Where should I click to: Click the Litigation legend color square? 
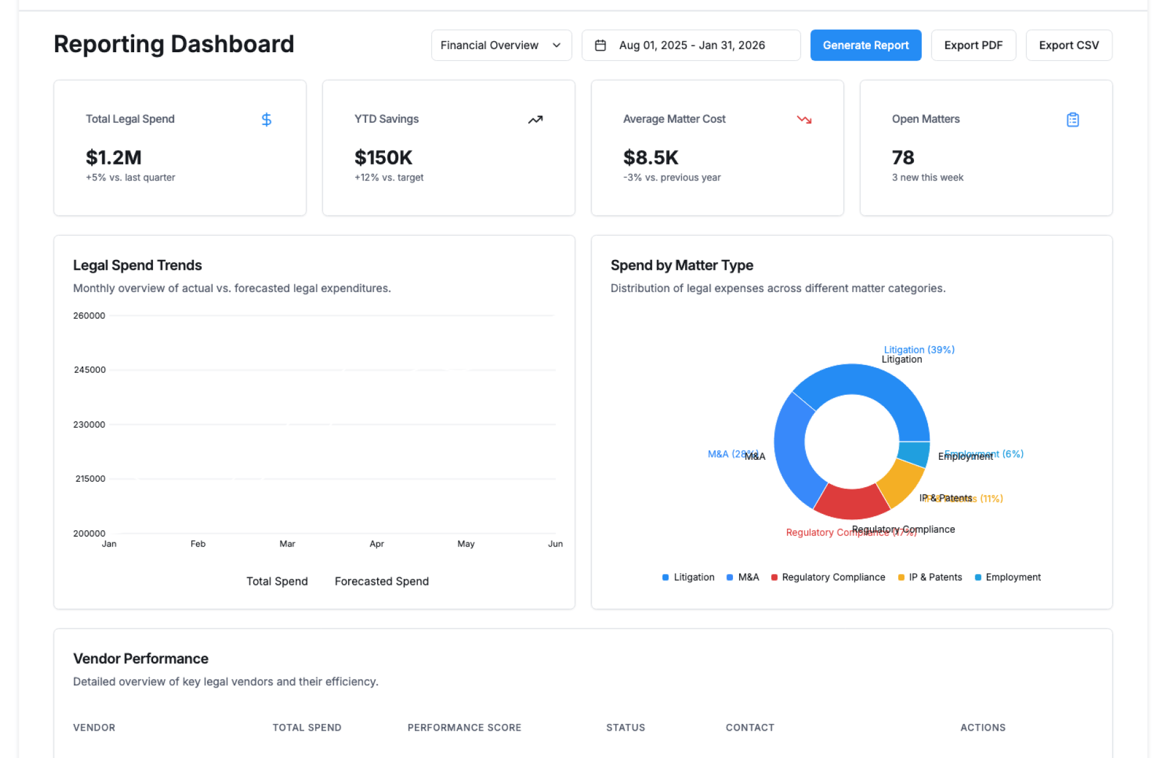(x=666, y=577)
